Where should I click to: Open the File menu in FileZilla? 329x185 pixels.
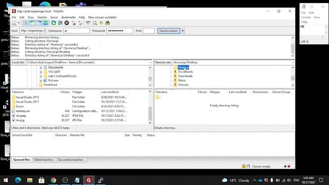pyautogui.click(x=14, y=17)
